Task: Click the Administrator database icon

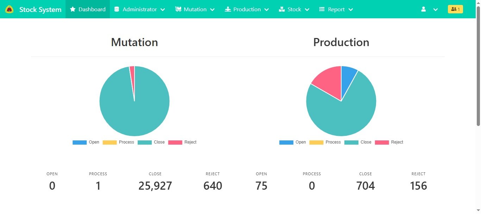Action: (117, 10)
